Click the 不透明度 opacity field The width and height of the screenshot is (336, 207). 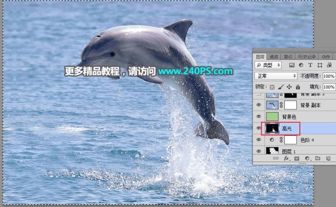tap(329, 76)
